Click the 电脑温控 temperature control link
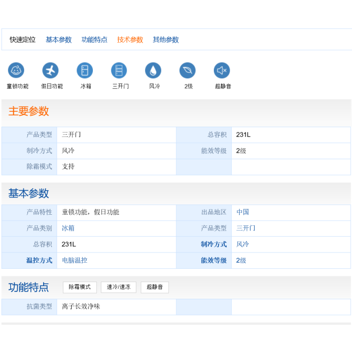The image size is (352, 352). click(74, 260)
